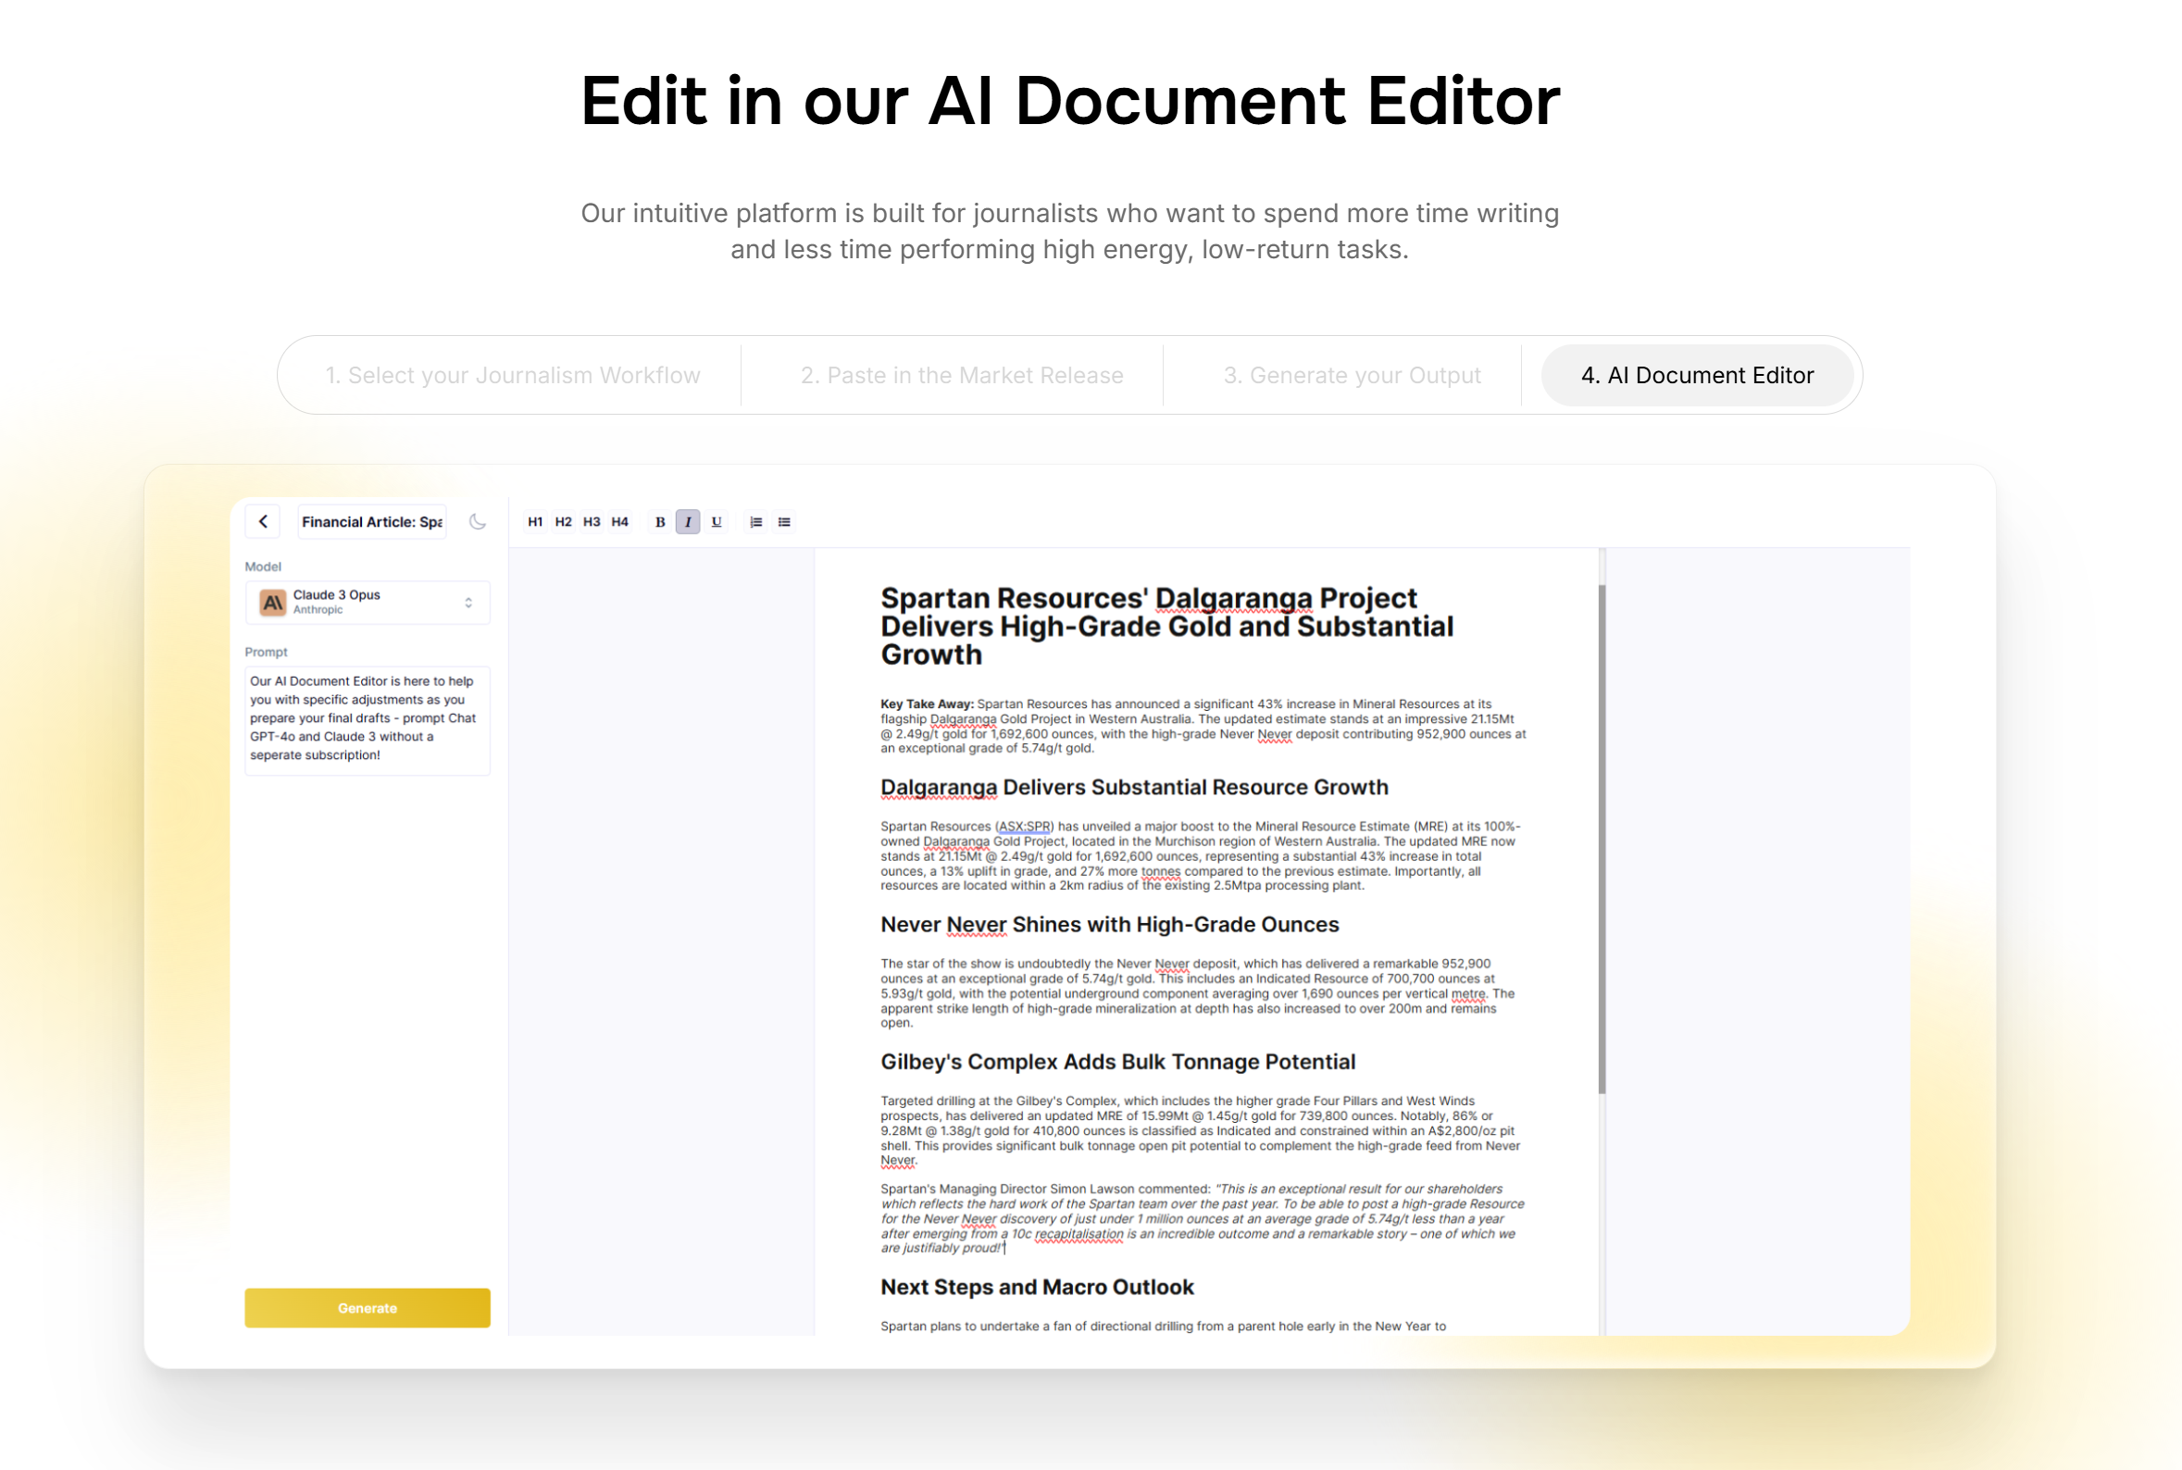The width and height of the screenshot is (2182, 1470).
Task: Insert a numbered list
Action: pos(756,522)
